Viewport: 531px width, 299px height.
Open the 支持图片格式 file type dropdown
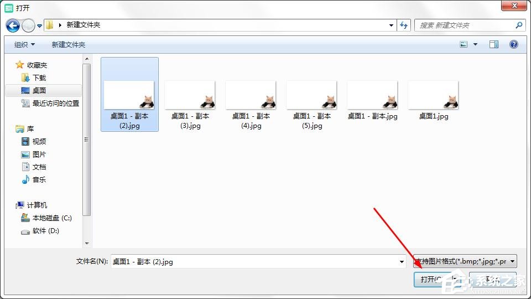pos(465,261)
